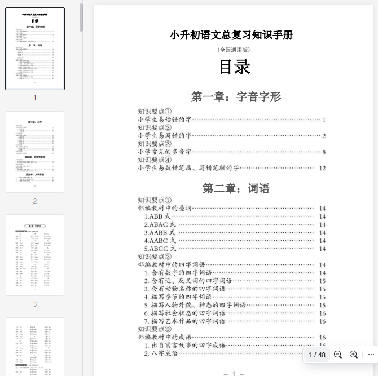Screen dimensions: 378x376
Task: Open the page 2 thumbnail
Action: click(x=35, y=152)
